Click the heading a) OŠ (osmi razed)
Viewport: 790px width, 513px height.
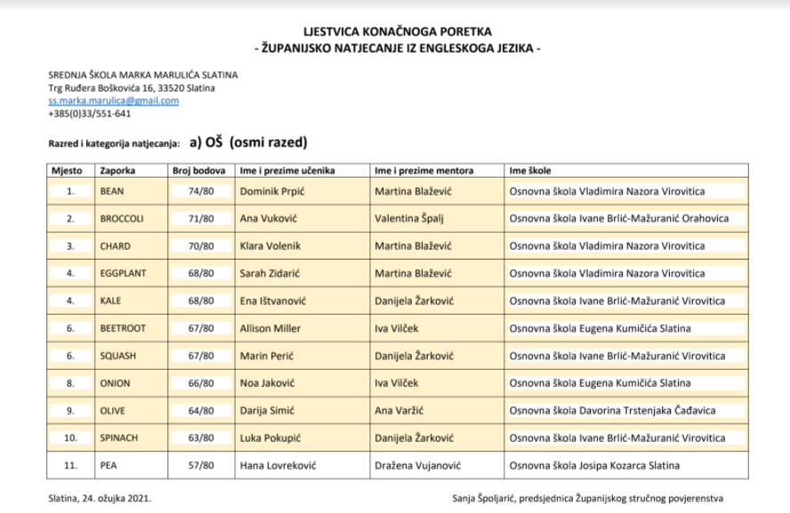coord(248,142)
